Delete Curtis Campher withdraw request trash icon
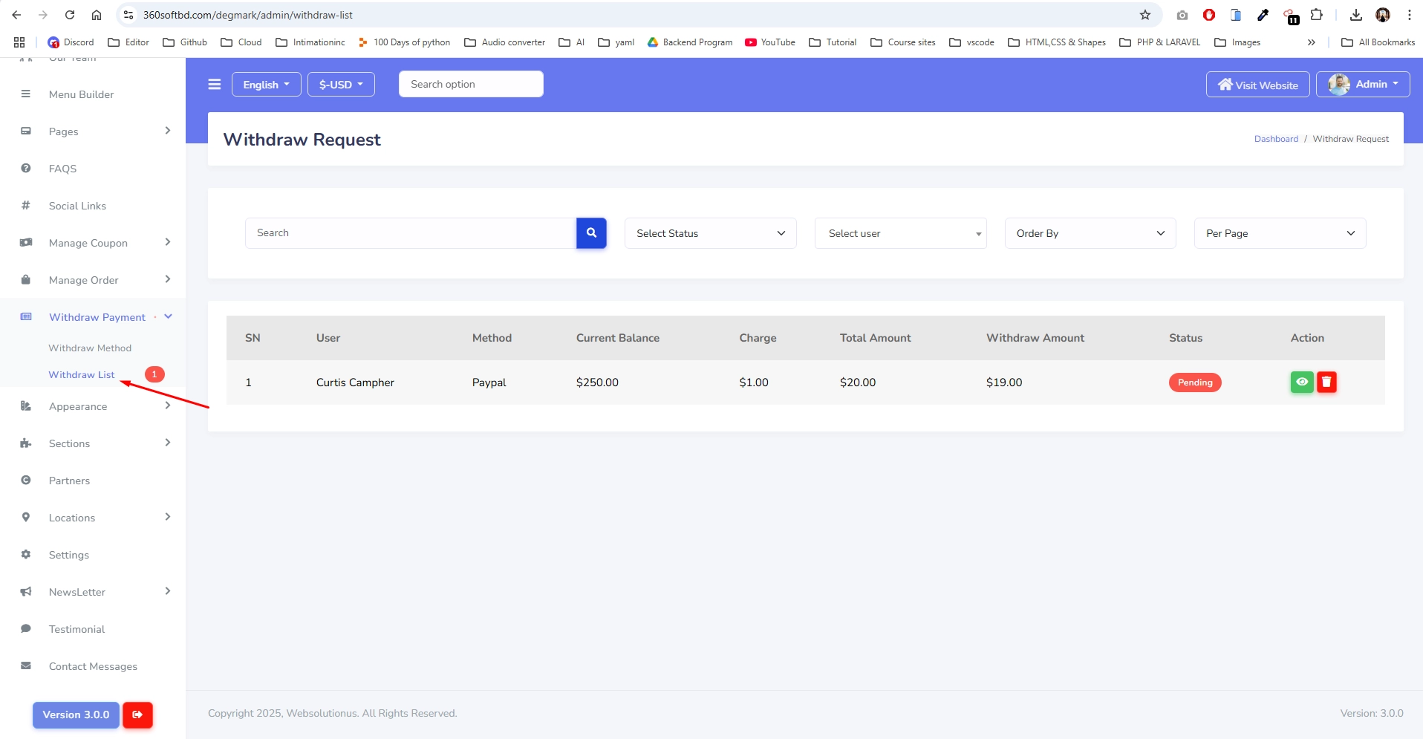 1326,382
